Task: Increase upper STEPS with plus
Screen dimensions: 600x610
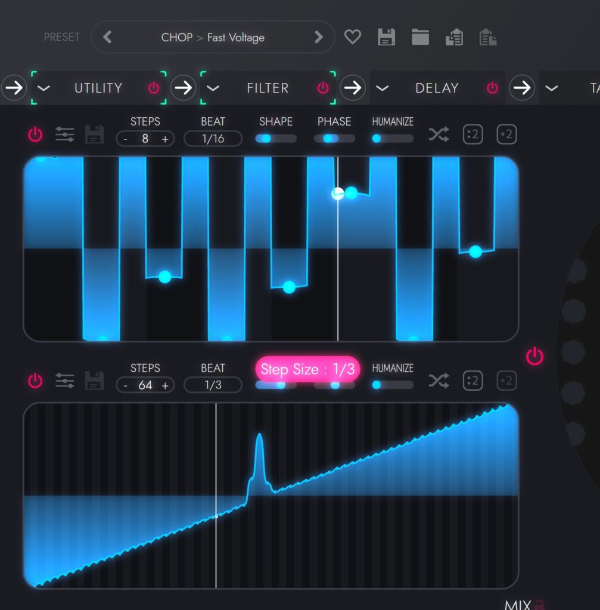Action: coord(165,139)
